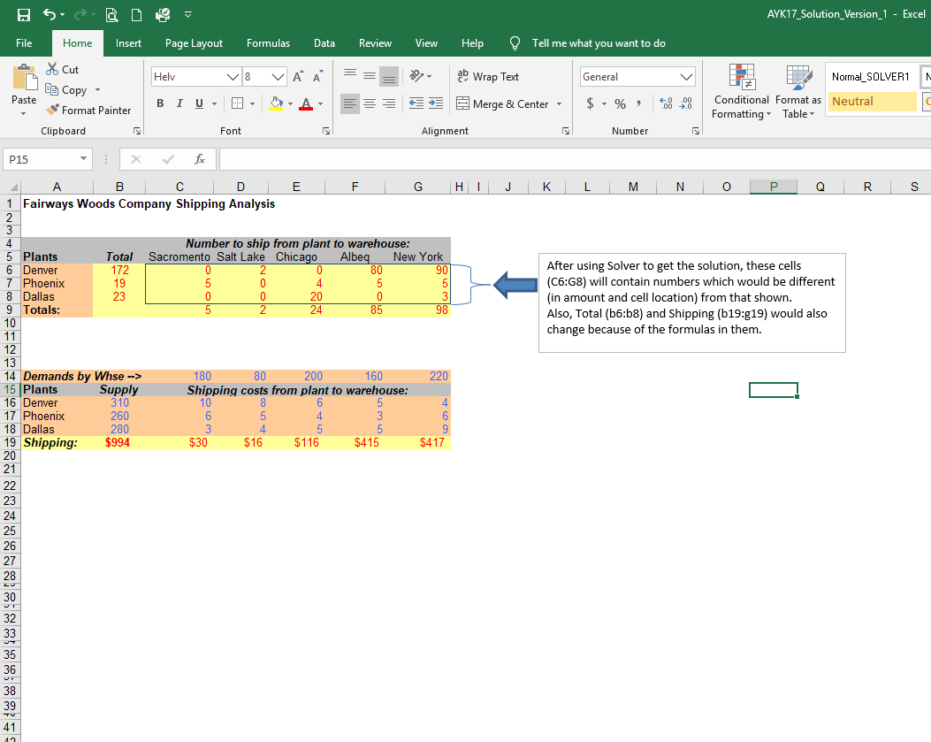931x742 pixels.
Task: Toggle underline formatting
Action: (x=197, y=103)
